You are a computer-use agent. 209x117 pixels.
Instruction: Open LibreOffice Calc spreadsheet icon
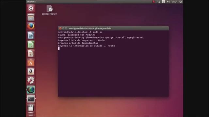(x=31, y=45)
